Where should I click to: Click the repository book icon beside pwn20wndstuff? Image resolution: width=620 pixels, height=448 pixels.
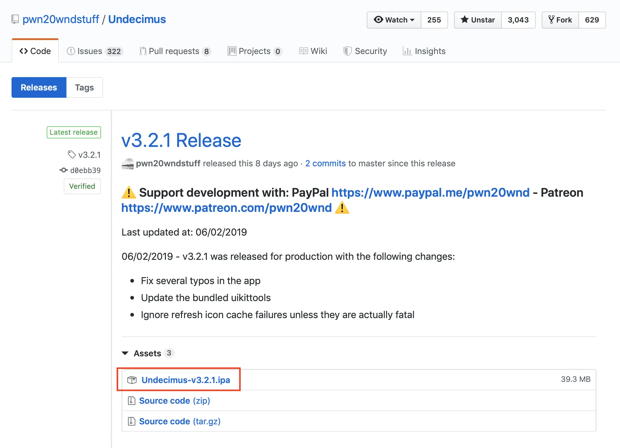click(x=15, y=19)
